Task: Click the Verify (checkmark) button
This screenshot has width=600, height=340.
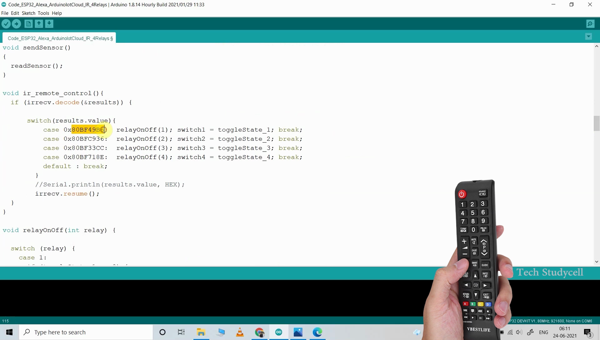Action: 6,23
